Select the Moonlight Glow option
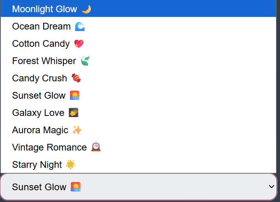 [x=44, y=9]
